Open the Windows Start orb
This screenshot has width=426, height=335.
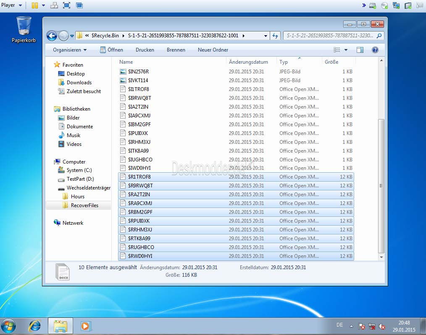(x=8, y=326)
